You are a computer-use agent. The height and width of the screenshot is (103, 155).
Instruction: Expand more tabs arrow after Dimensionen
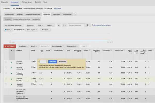[x=75, y=14]
